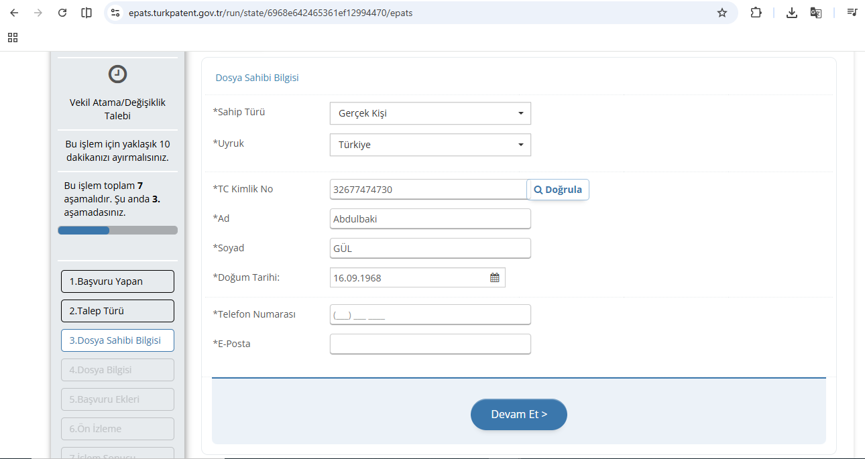Screen dimensions: 865x459
Task: Go to step 2.Talep Türü
Action: coord(117,311)
